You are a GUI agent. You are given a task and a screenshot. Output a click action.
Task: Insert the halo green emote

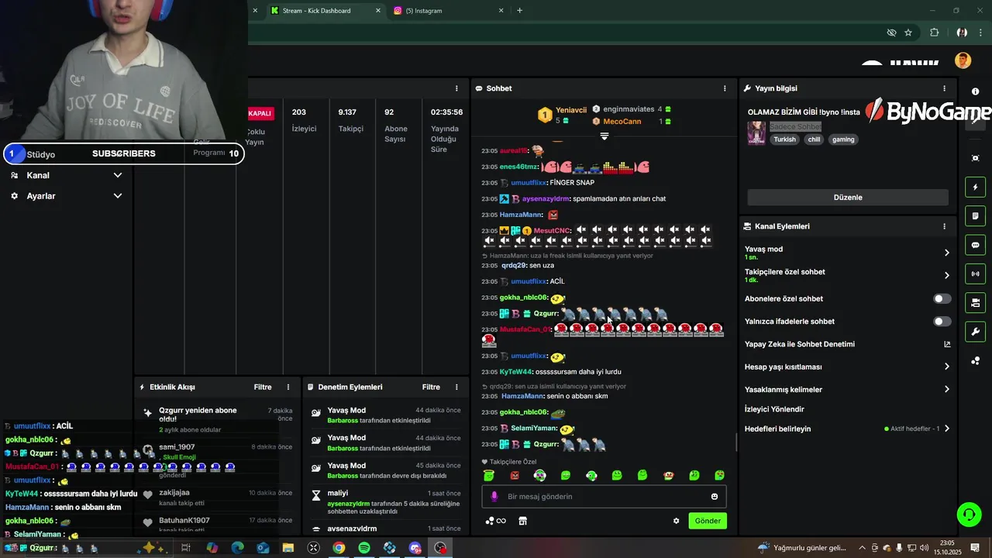488,475
